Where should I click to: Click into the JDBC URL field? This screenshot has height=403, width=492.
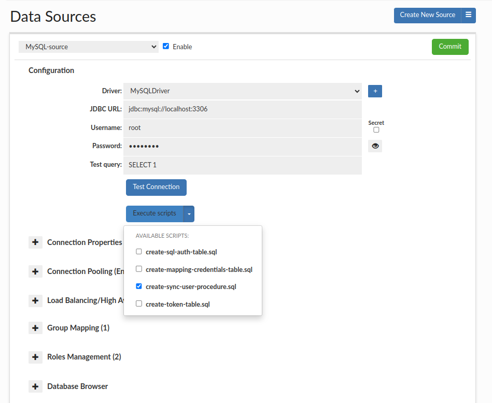[x=242, y=109]
